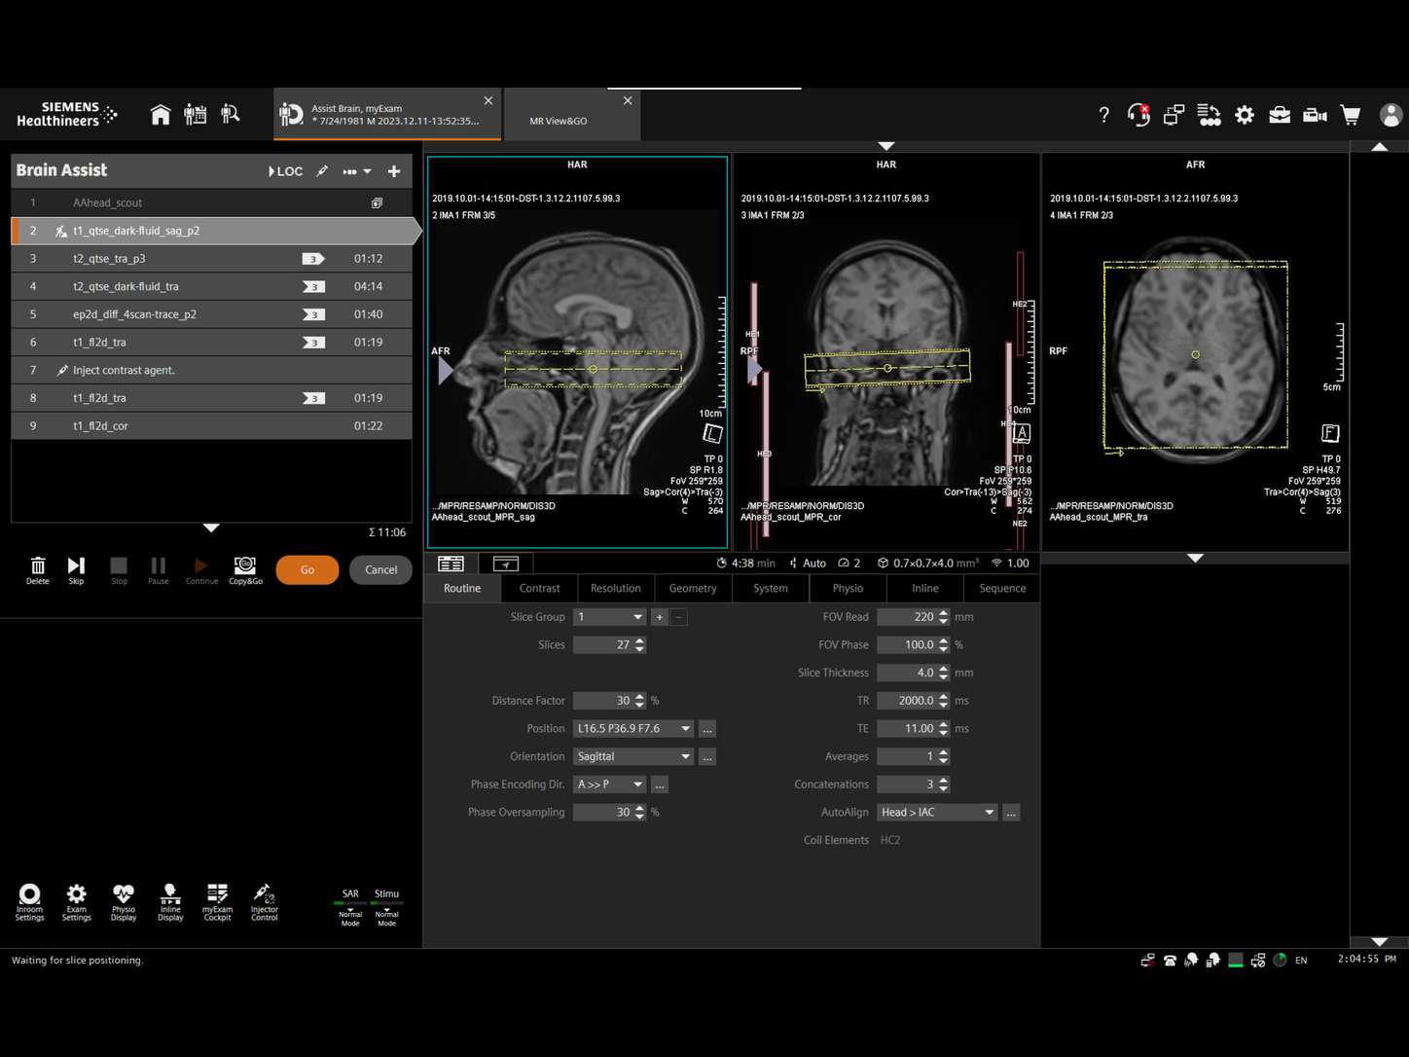The image size is (1409, 1057).
Task: Click the Cancel button
Action: 380,569
